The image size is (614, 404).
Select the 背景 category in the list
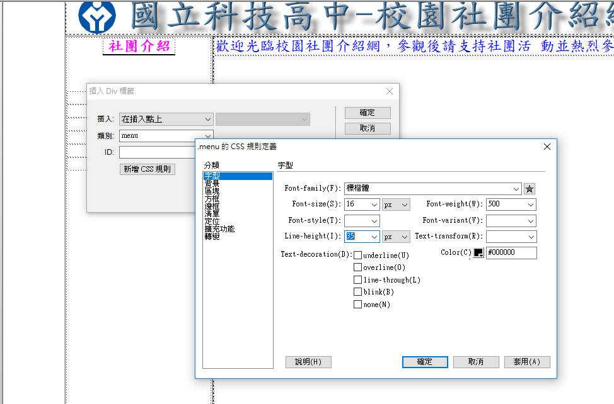coord(212,183)
